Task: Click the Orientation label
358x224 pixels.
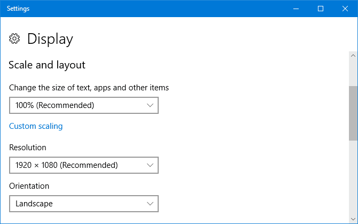Action: 29,186
